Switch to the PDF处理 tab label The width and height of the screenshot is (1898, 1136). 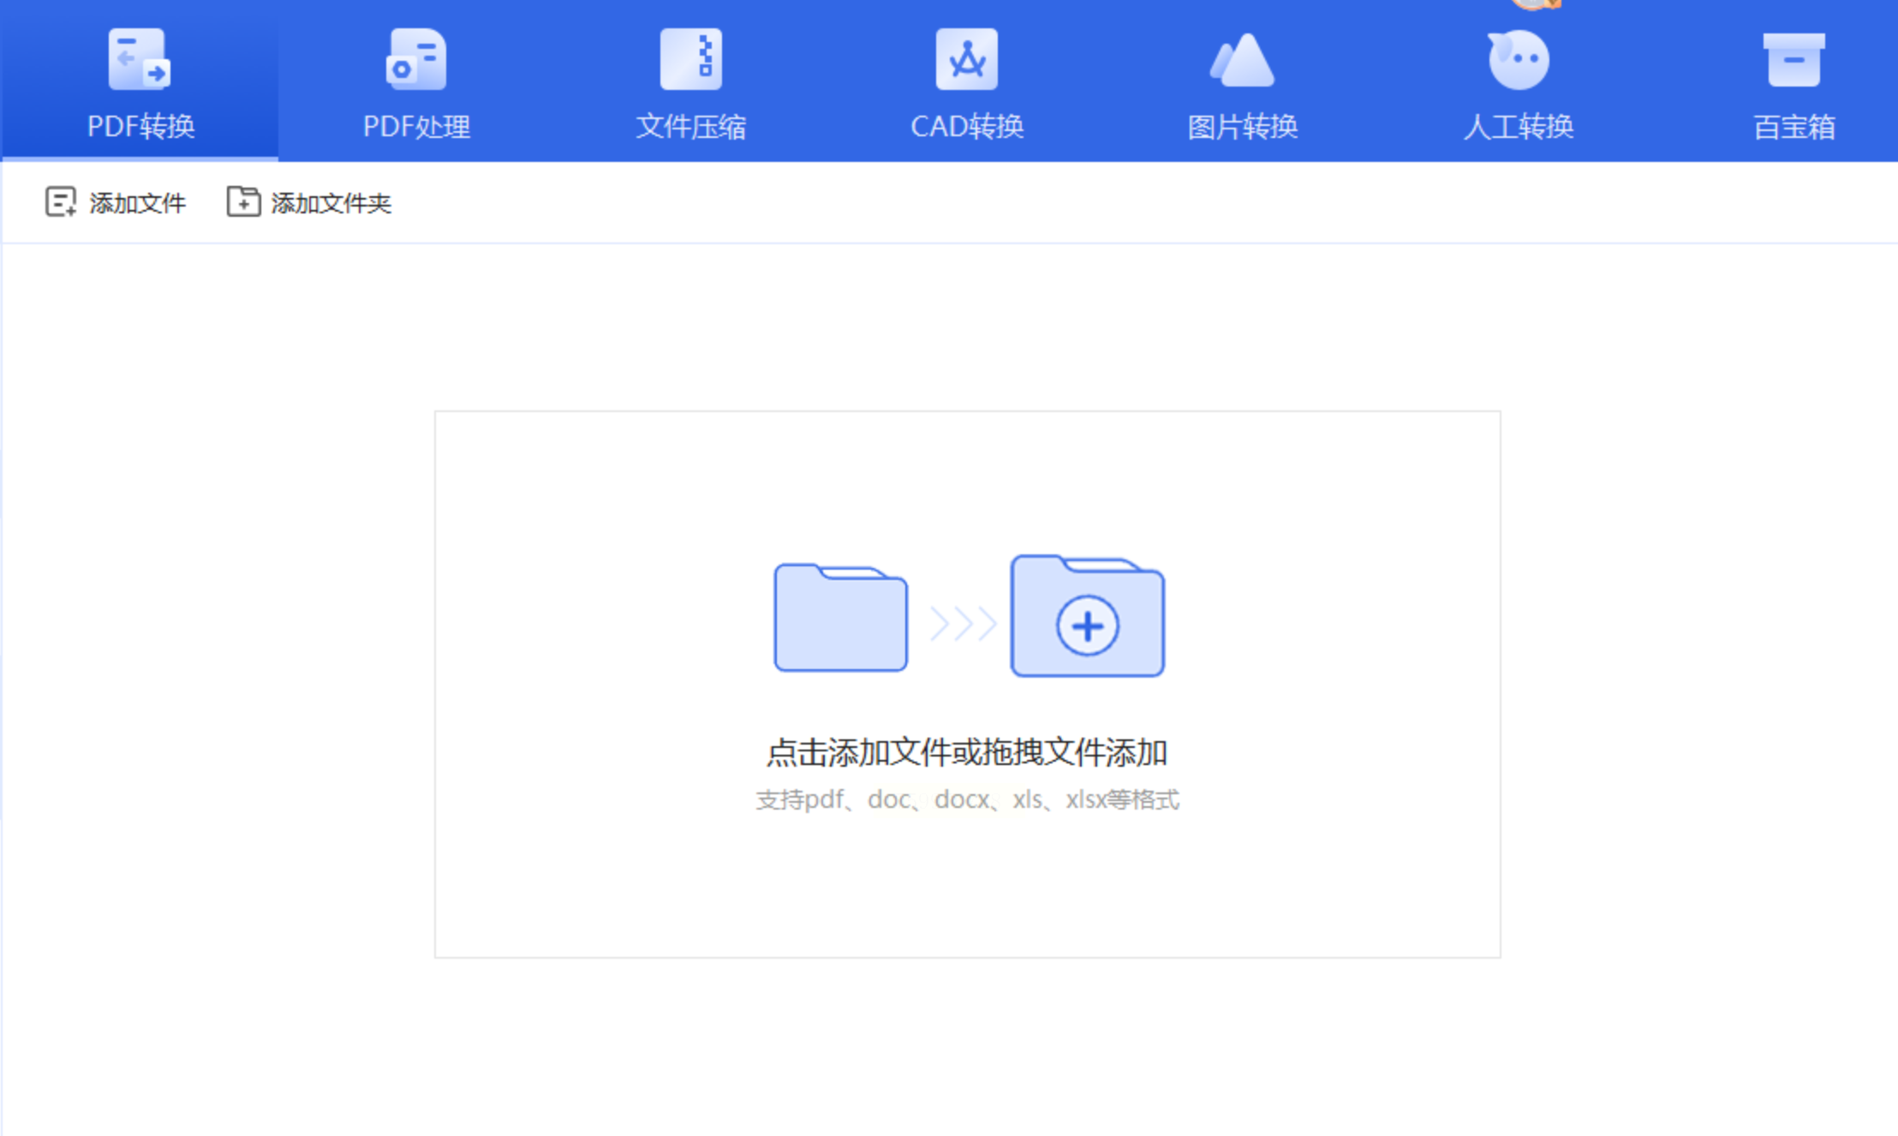pyautogui.click(x=416, y=127)
